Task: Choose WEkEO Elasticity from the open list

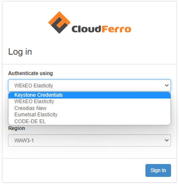Action: pos(34,102)
